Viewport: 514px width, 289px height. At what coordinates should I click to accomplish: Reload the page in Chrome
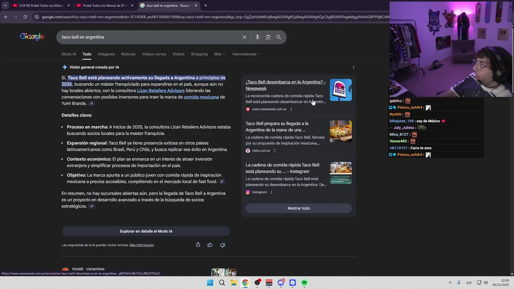tap(25, 17)
